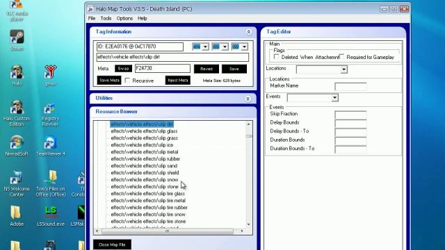Open the gmax desktop shortcut

50,75
